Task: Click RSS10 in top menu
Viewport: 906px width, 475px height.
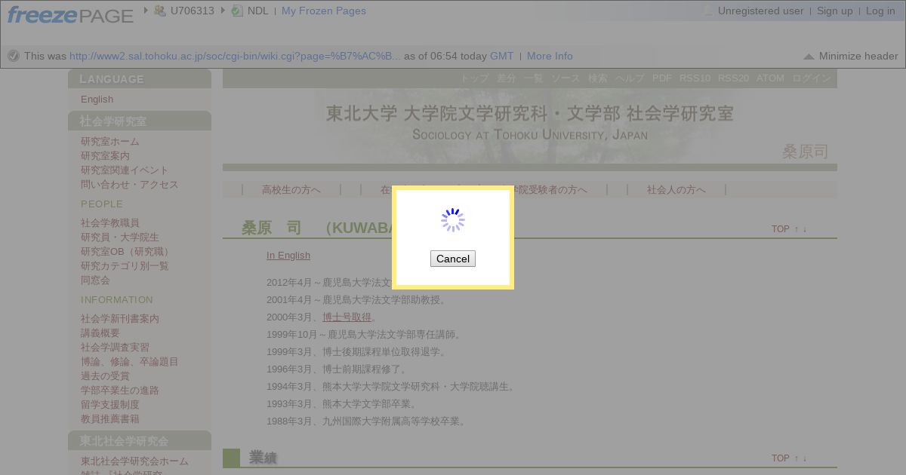Action: click(x=695, y=78)
